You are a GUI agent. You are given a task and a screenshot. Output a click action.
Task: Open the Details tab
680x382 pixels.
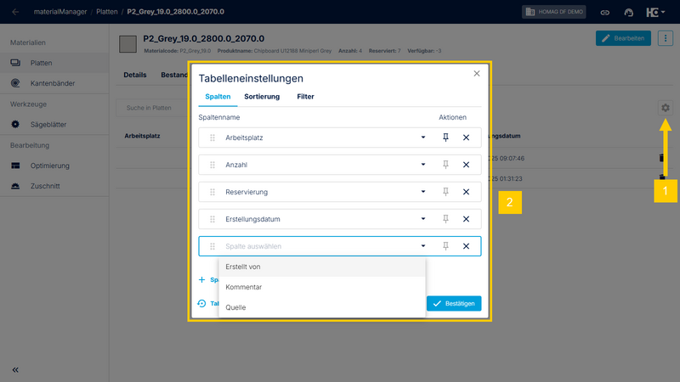click(x=135, y=75)
